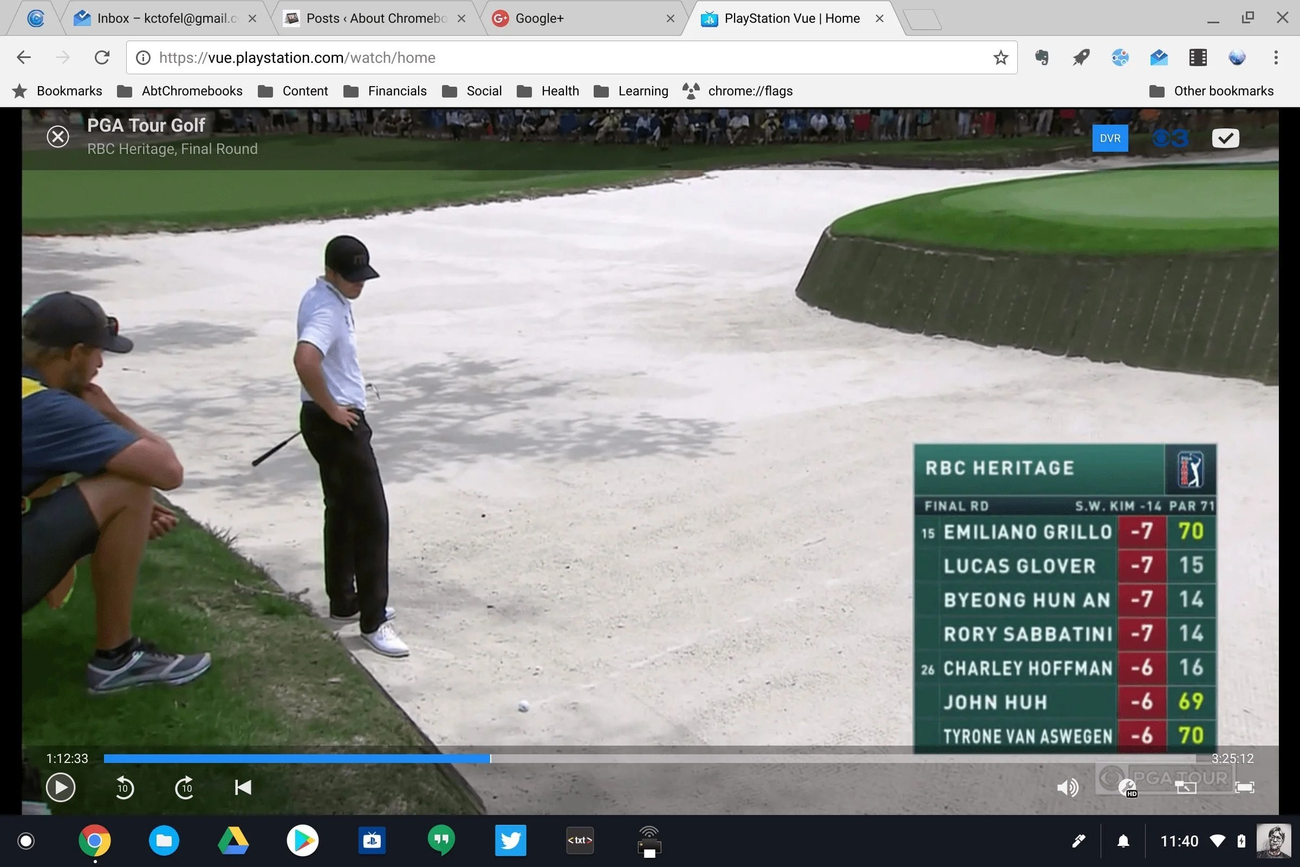The width and height of the screenshot is (1300, 867).
Task: Switch player to mini picture mode
Action: [x=1186, y=787]
